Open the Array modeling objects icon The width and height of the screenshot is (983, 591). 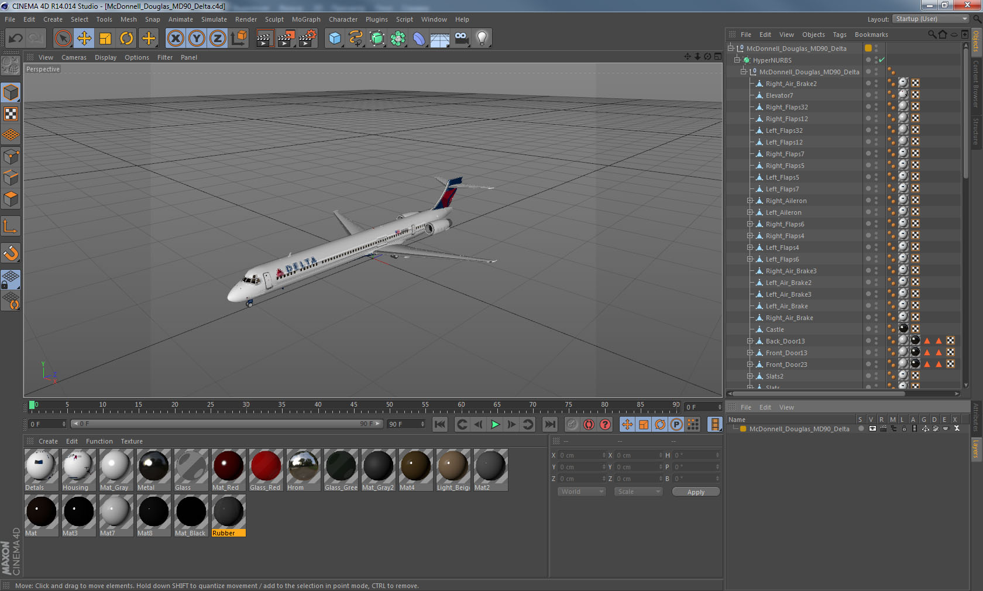click(398, 39)
